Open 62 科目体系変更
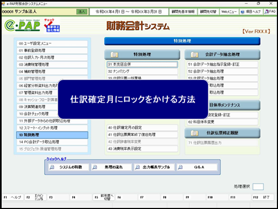The width and height of the screenshot is (278, 209). point(222,122)
